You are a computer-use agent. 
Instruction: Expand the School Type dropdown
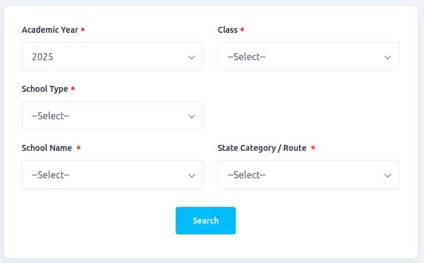click(113, 116)
